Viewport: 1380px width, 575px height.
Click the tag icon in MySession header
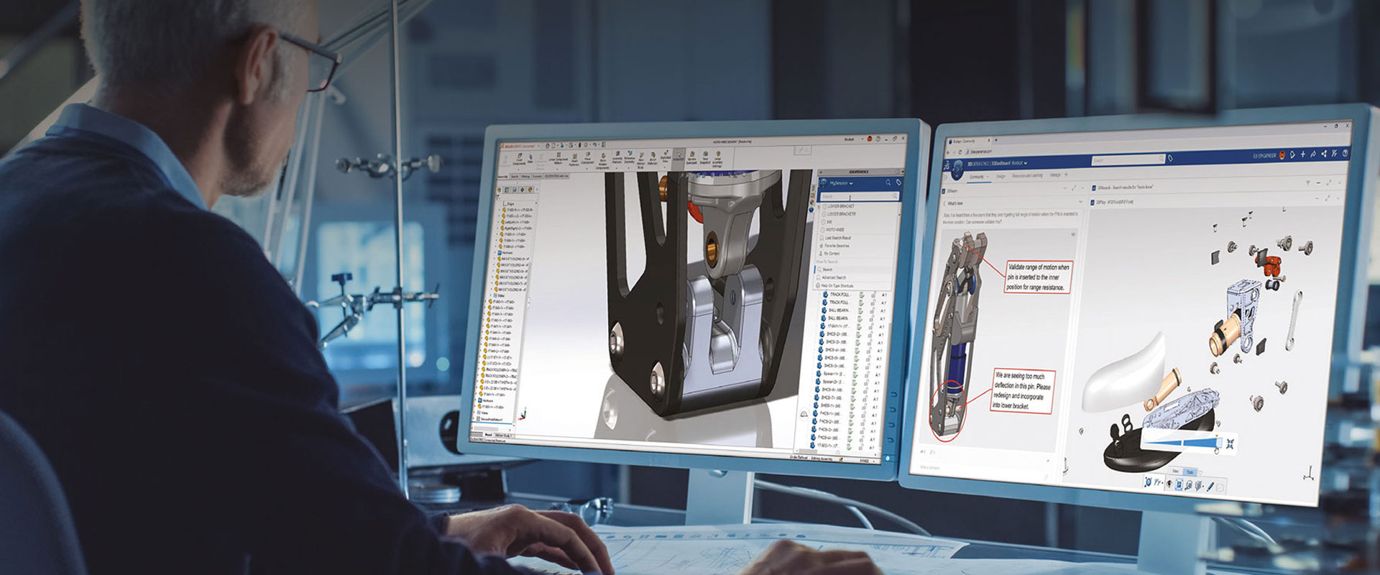pyautogui.click(x=898, y=183)
